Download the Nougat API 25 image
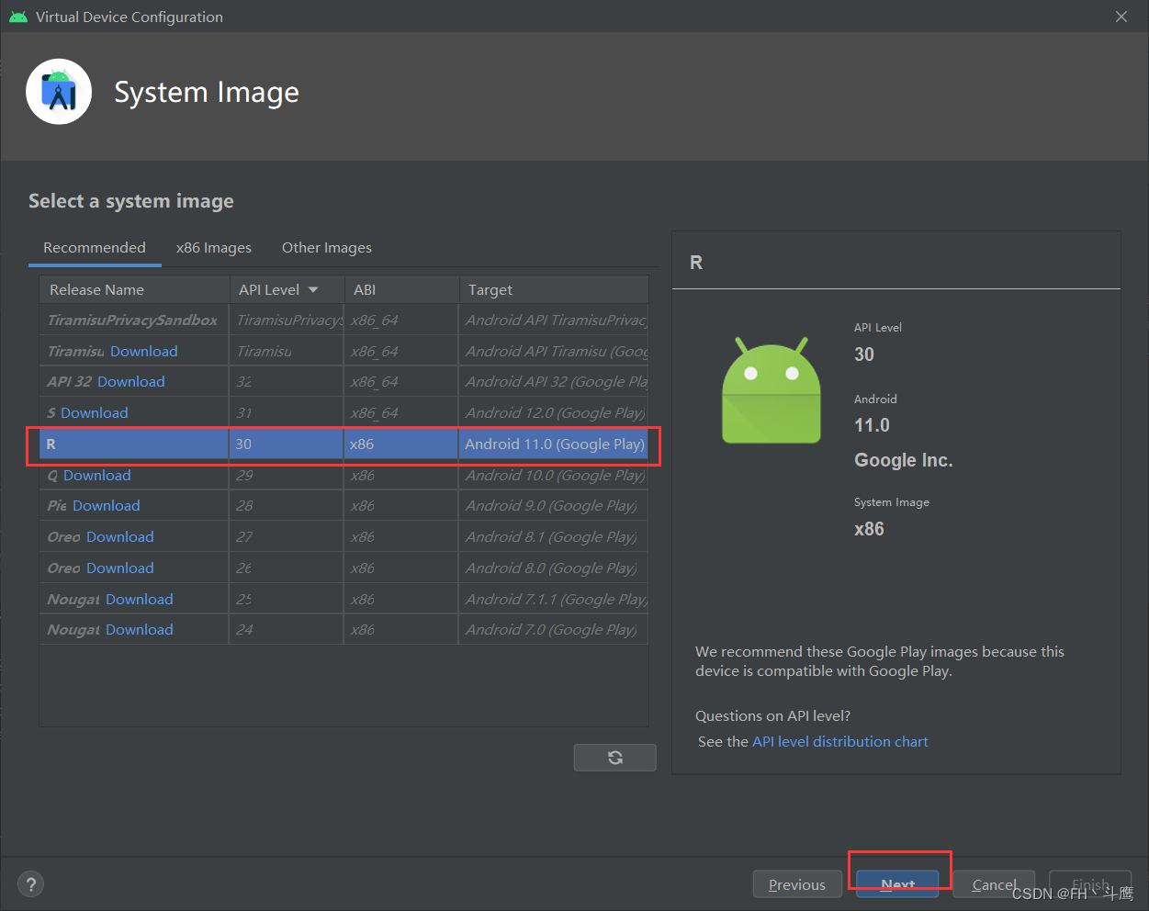Viewport: 1149px width, 911px height. point(140,600)
